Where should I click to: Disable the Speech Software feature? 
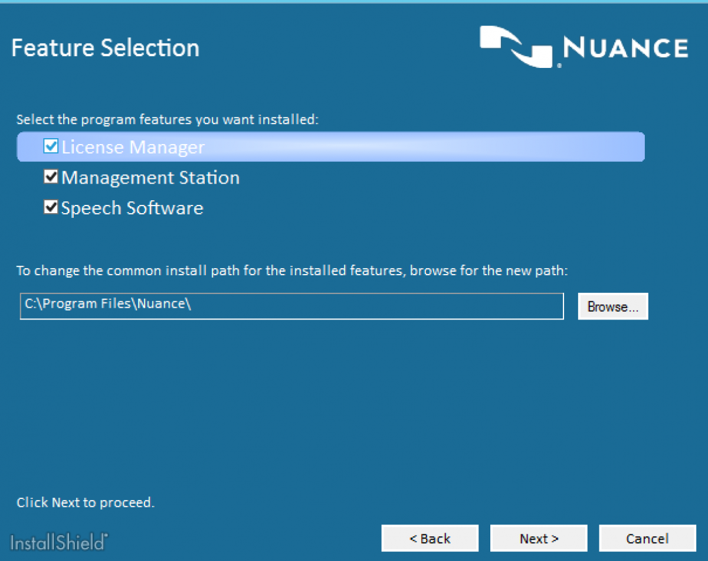point(51,207)
